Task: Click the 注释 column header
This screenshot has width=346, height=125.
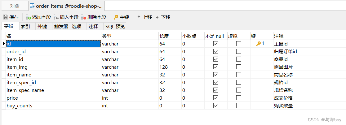Action: click(x=309, y=36)
